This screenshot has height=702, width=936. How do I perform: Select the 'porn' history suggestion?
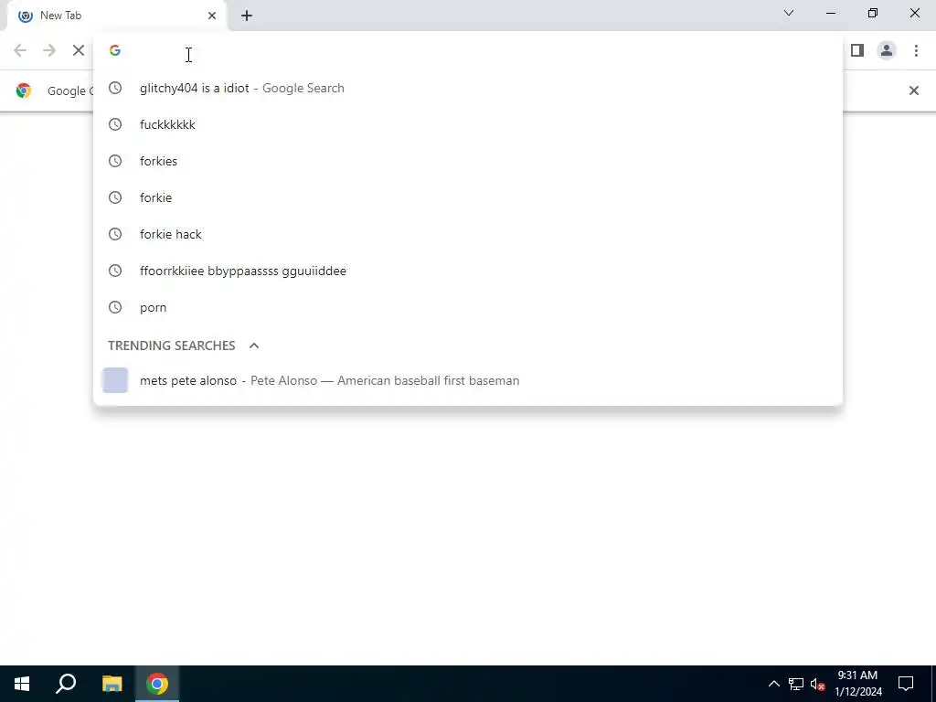468,307
